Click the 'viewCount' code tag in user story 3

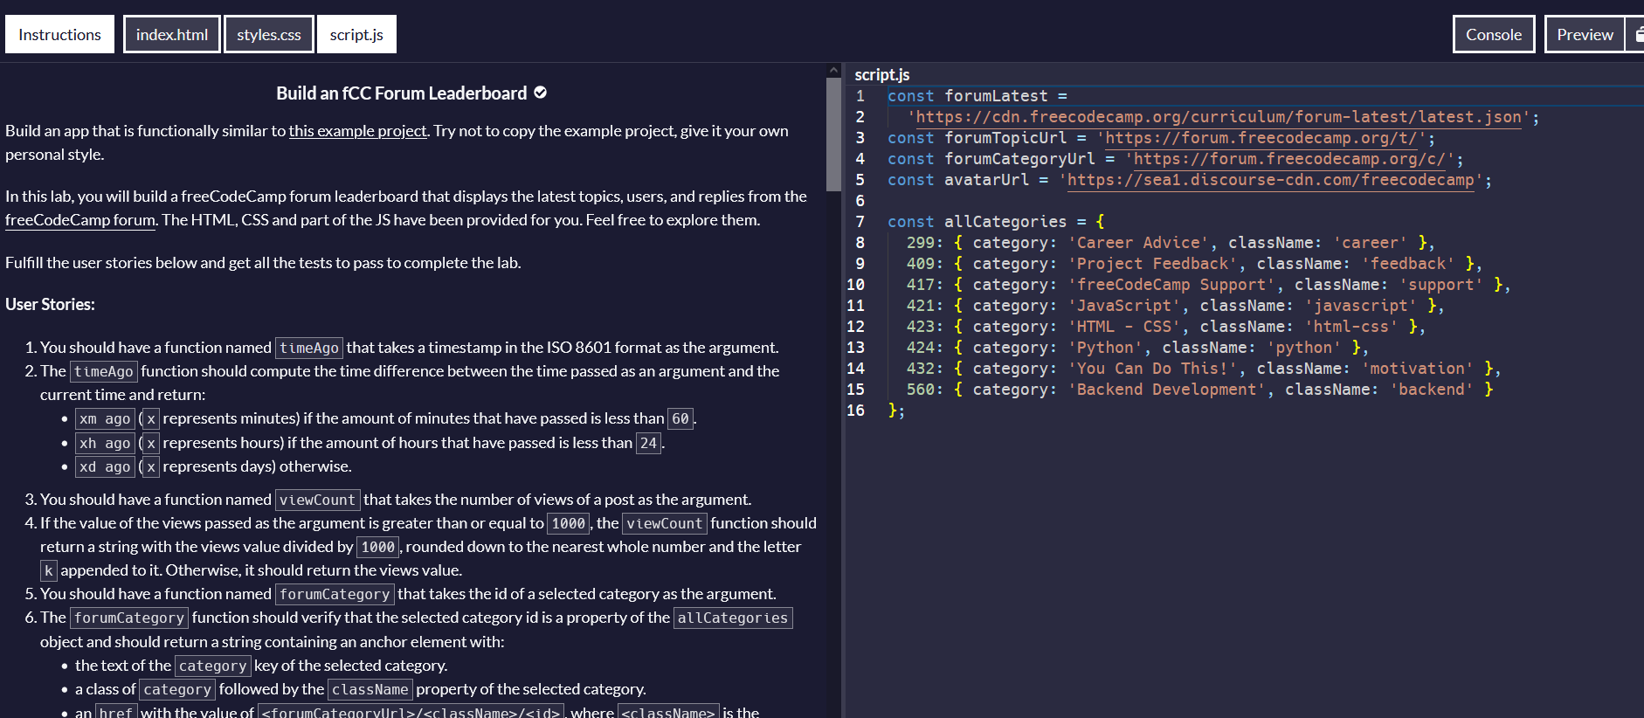(318, 500)
